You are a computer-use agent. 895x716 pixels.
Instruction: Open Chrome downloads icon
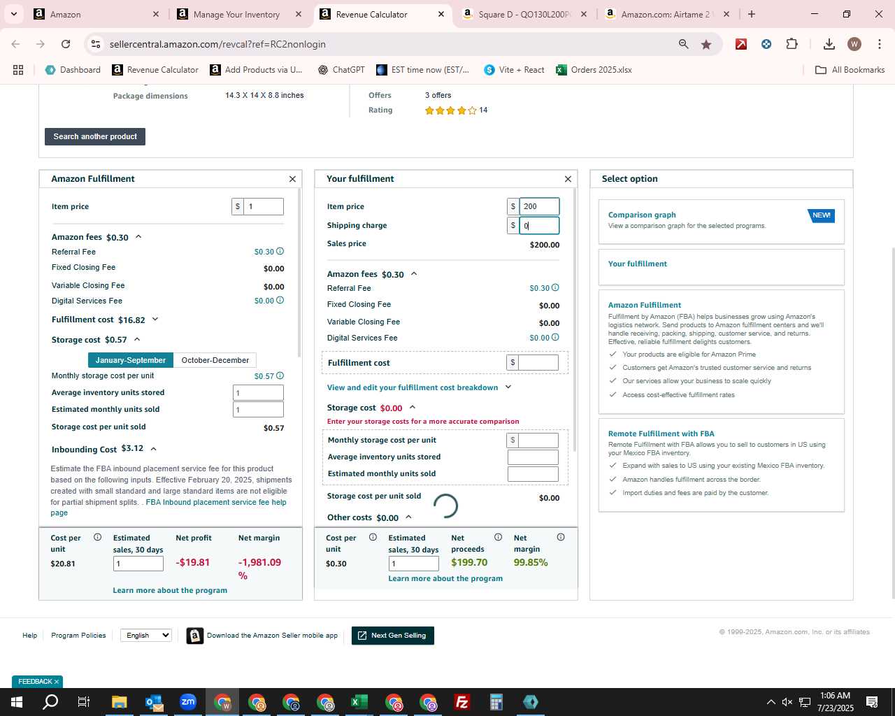coord(829,44)
